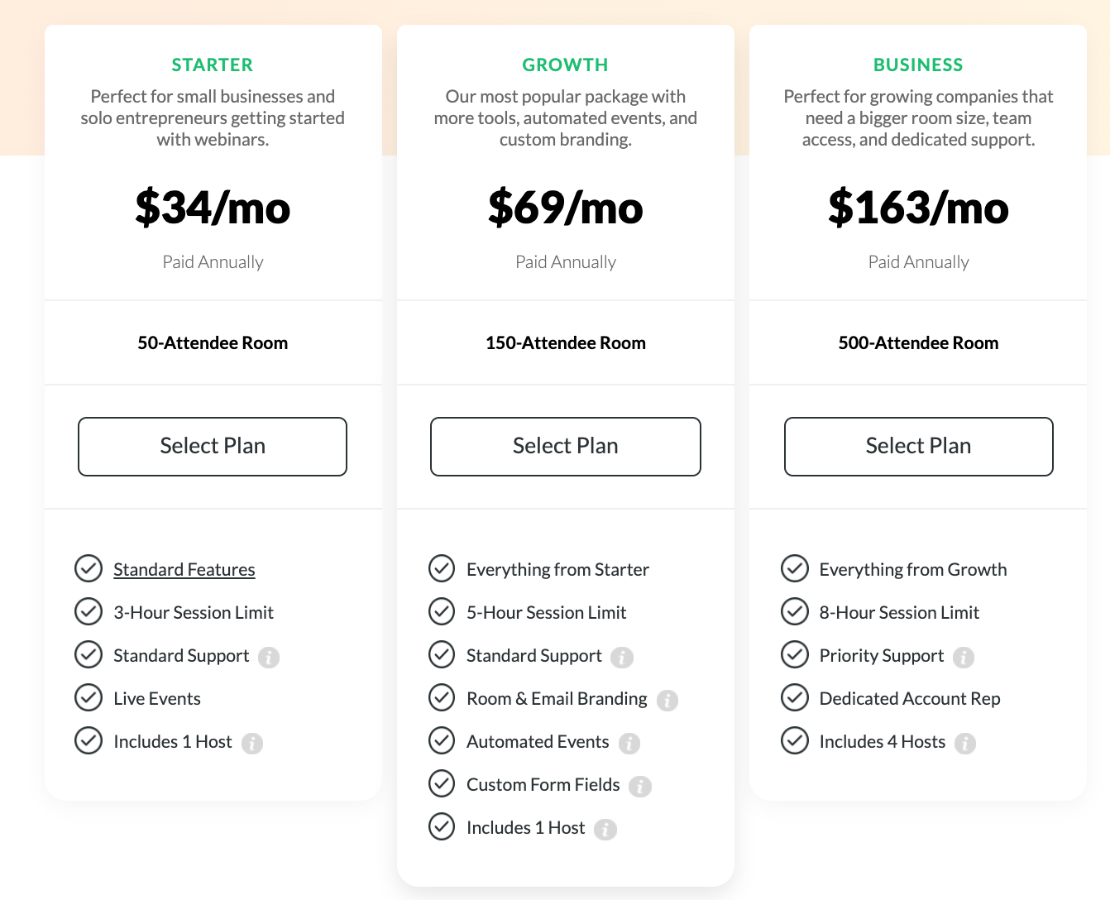Click the $69/mo Growth price
Screen dimensions: 1110x900
tap(566, 207)
